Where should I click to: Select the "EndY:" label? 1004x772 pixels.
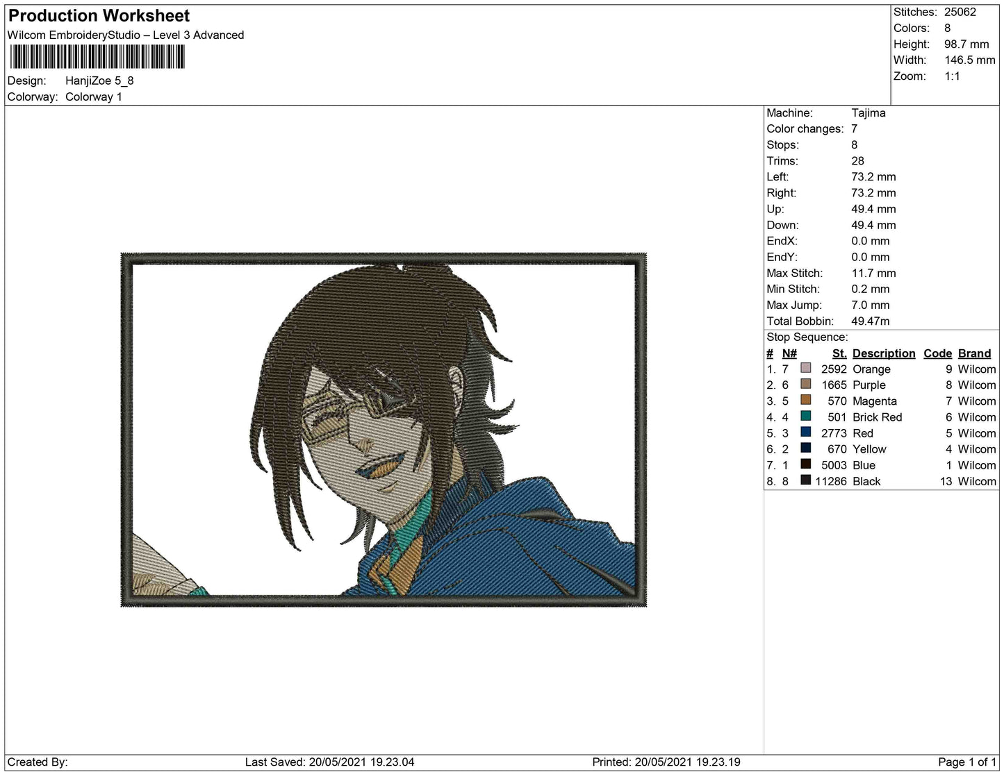[x=782, y=257]
